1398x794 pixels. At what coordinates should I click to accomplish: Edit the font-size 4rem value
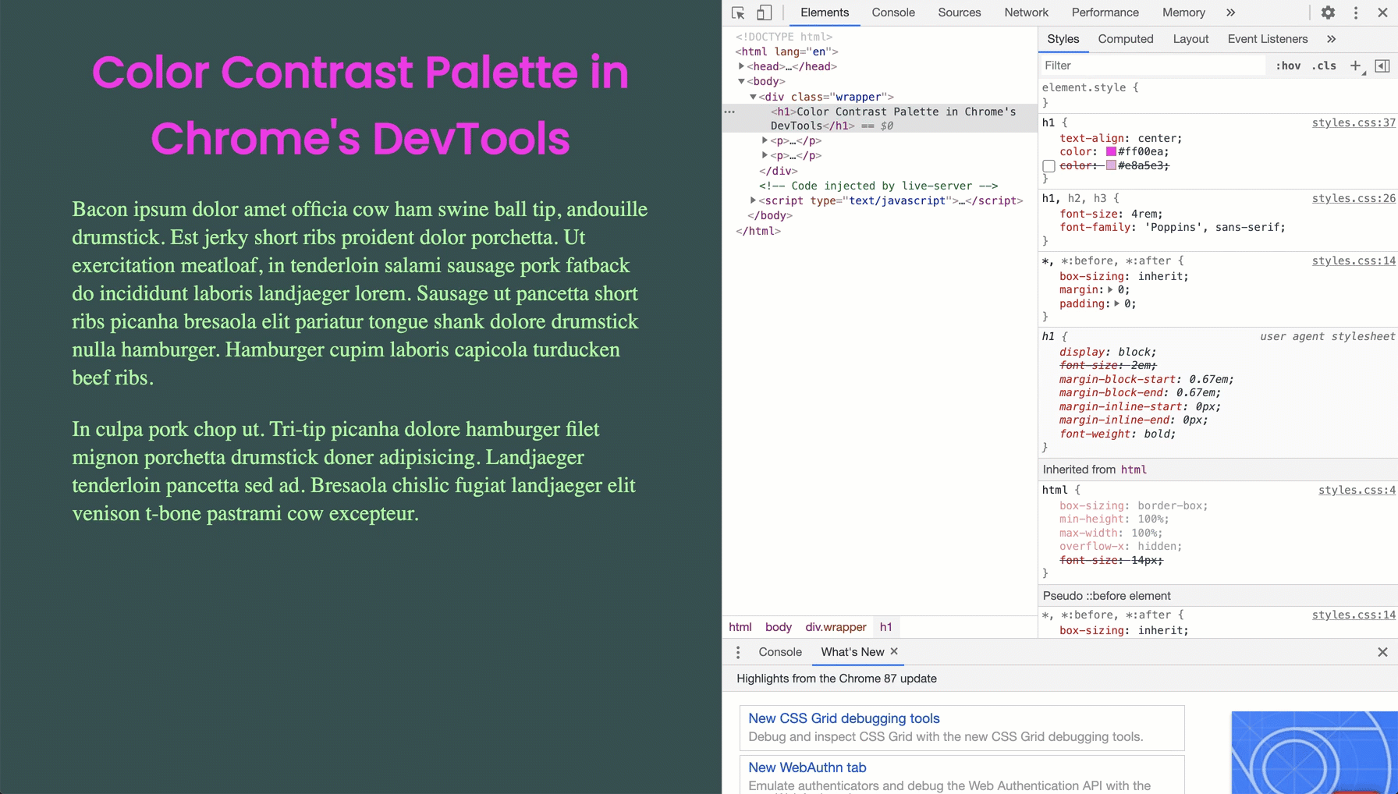1146,214
